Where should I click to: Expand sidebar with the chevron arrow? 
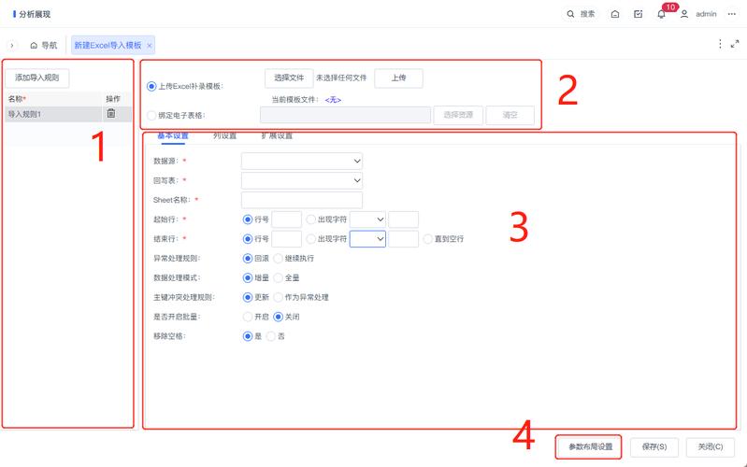pyautogui.click(x=12, y=45)
